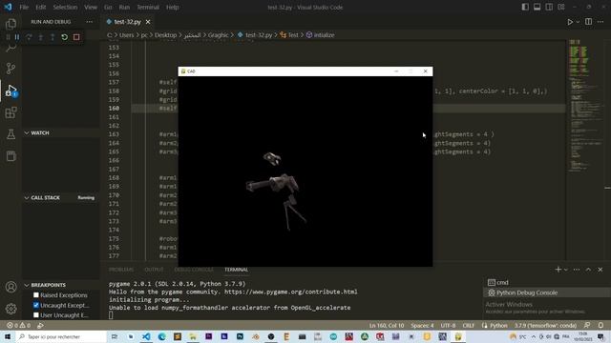Select the 3.7.9 tensorflow conda interpreter
Screen dimensions: 611x343
[545, 325]
